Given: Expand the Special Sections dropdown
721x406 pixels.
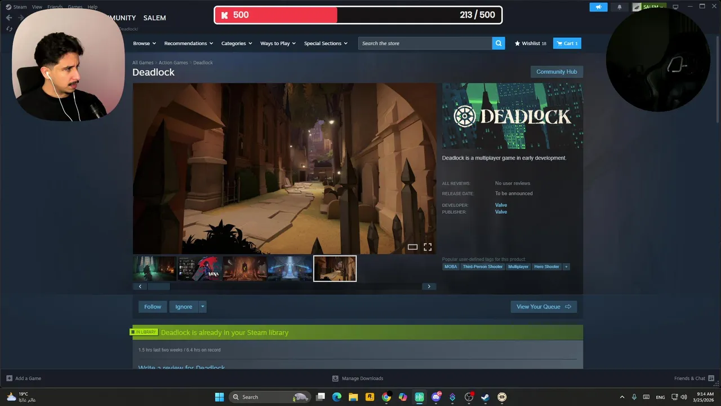Looking at the screenshot, I should [x=326, y=43].
